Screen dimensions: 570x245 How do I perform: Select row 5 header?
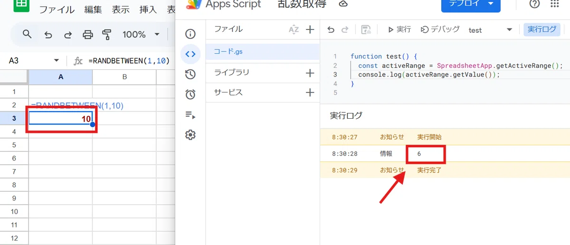point(14,145)
